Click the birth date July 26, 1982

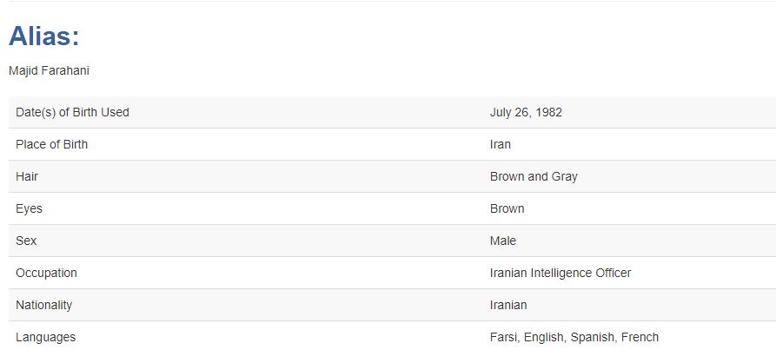pyautogui.click(x=526, y=112)
